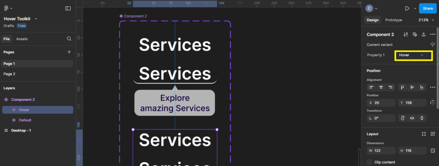The image size is (439, 166).
Task: Add a new page with plus icon
Action: pos(69,52)
